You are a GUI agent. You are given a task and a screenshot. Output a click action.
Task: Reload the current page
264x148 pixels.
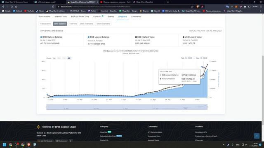(x=12, y=7)
